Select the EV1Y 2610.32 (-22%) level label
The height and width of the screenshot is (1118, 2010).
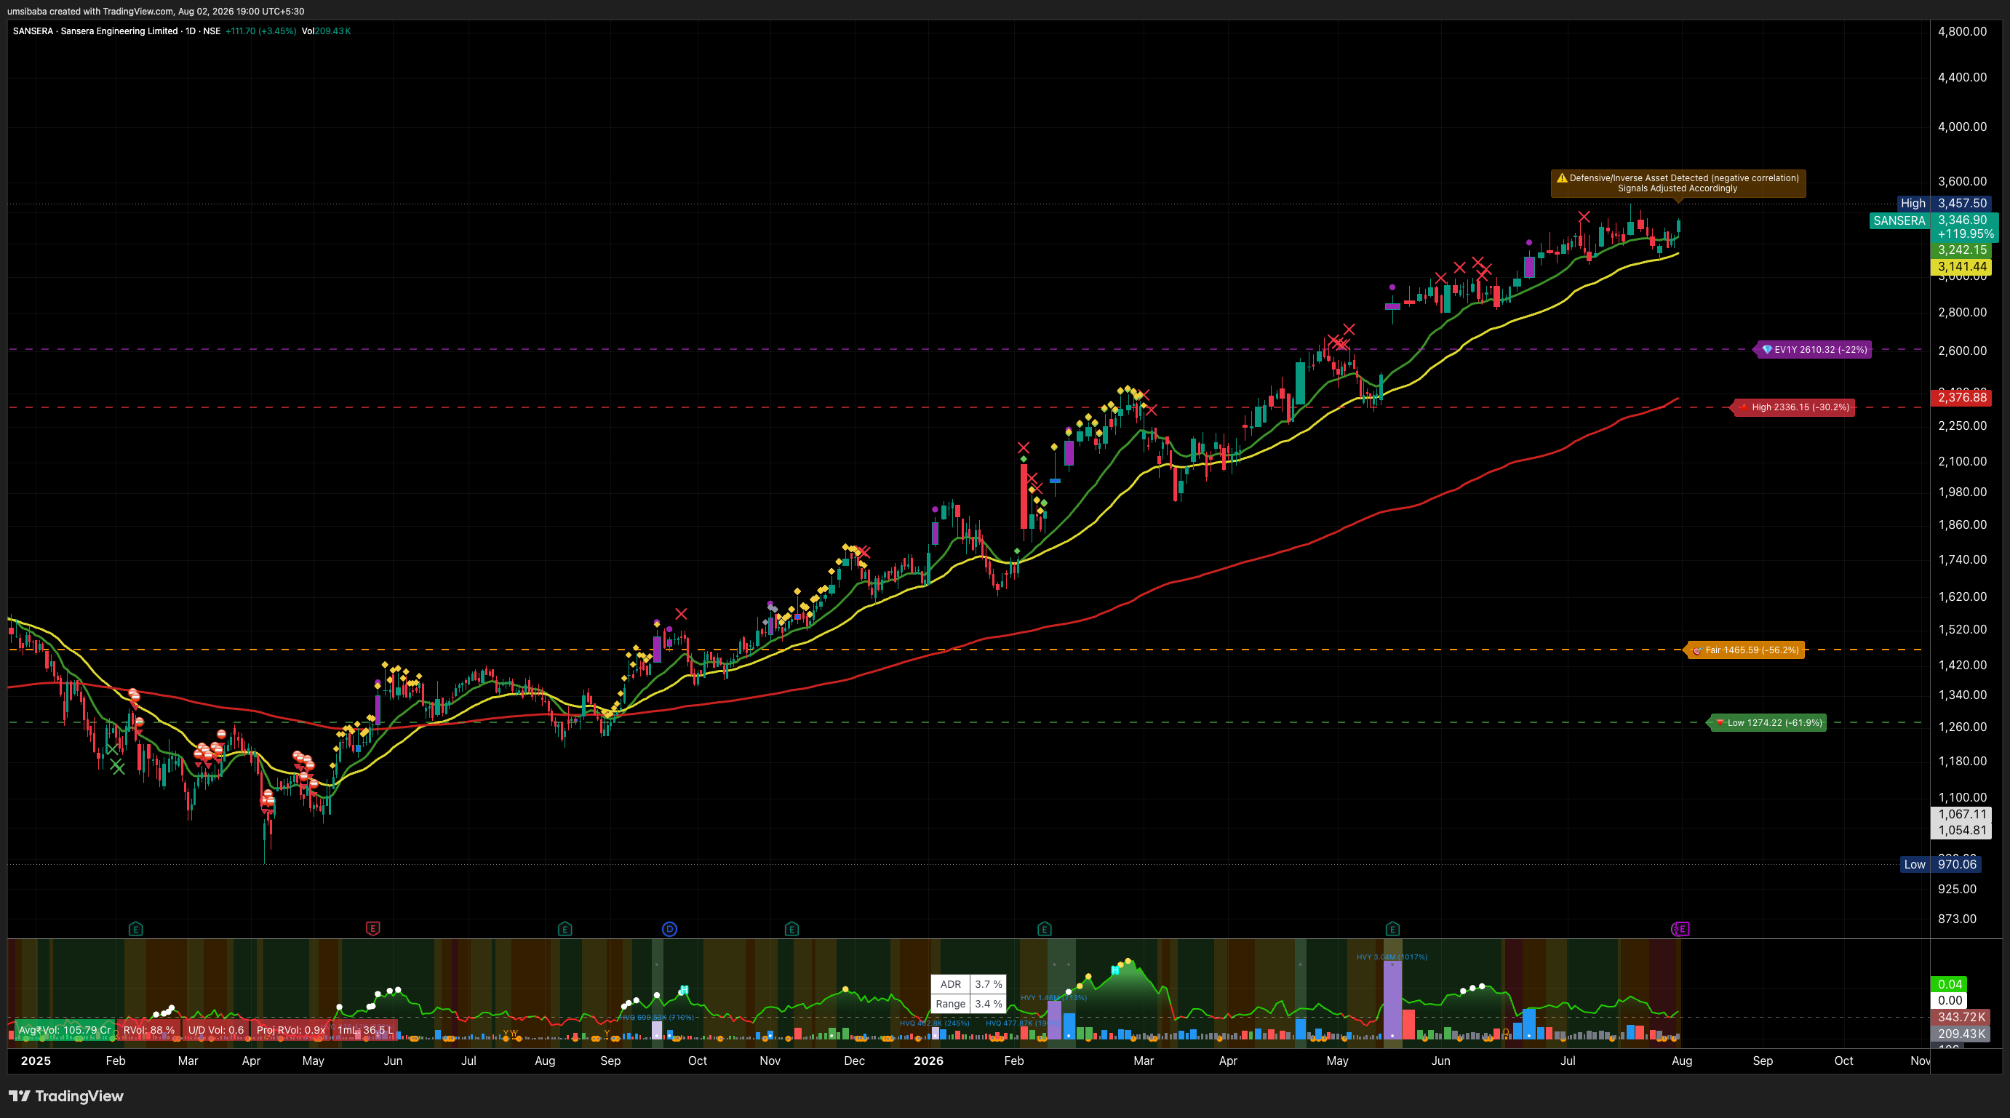click(1814, 350)
